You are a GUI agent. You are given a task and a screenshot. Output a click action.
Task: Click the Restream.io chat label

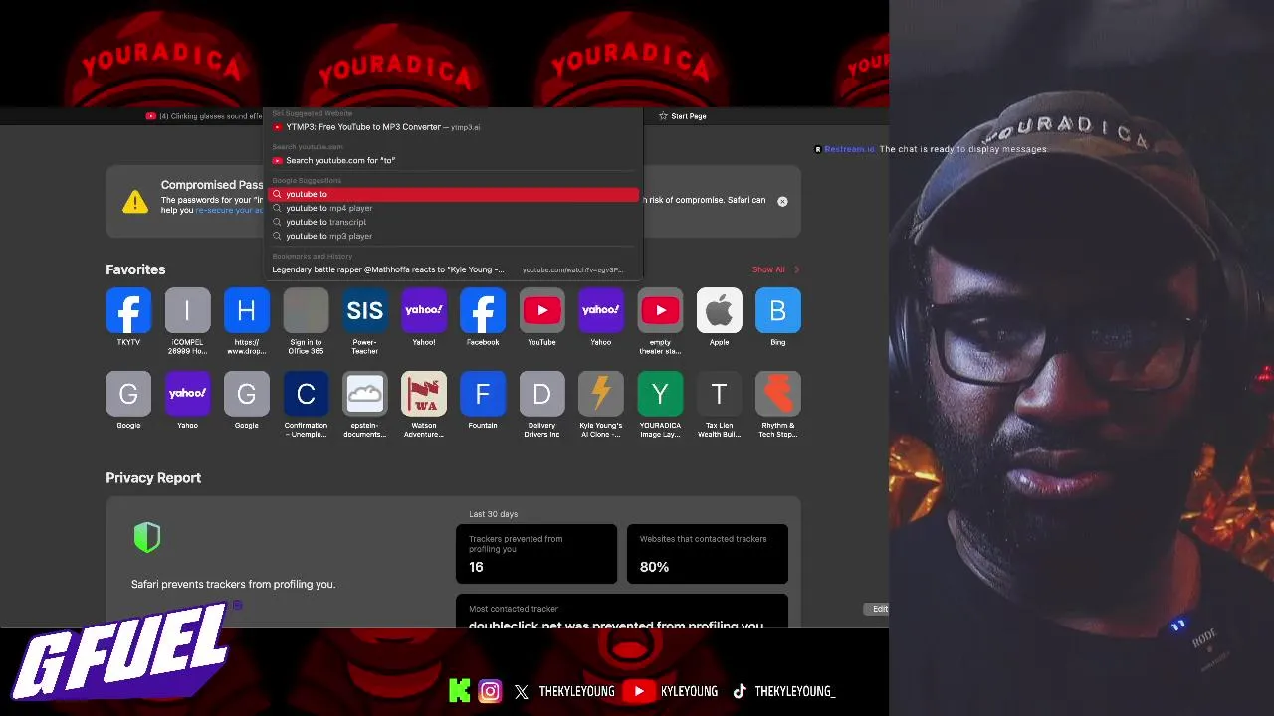(849, 149)
